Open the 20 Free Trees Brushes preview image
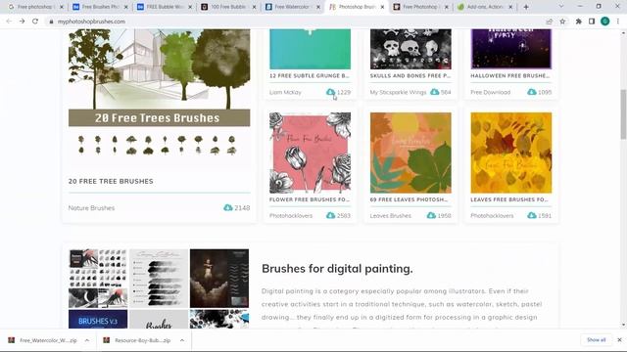The height and width of the screenshot is (352, 627). (x=159, y=98)
